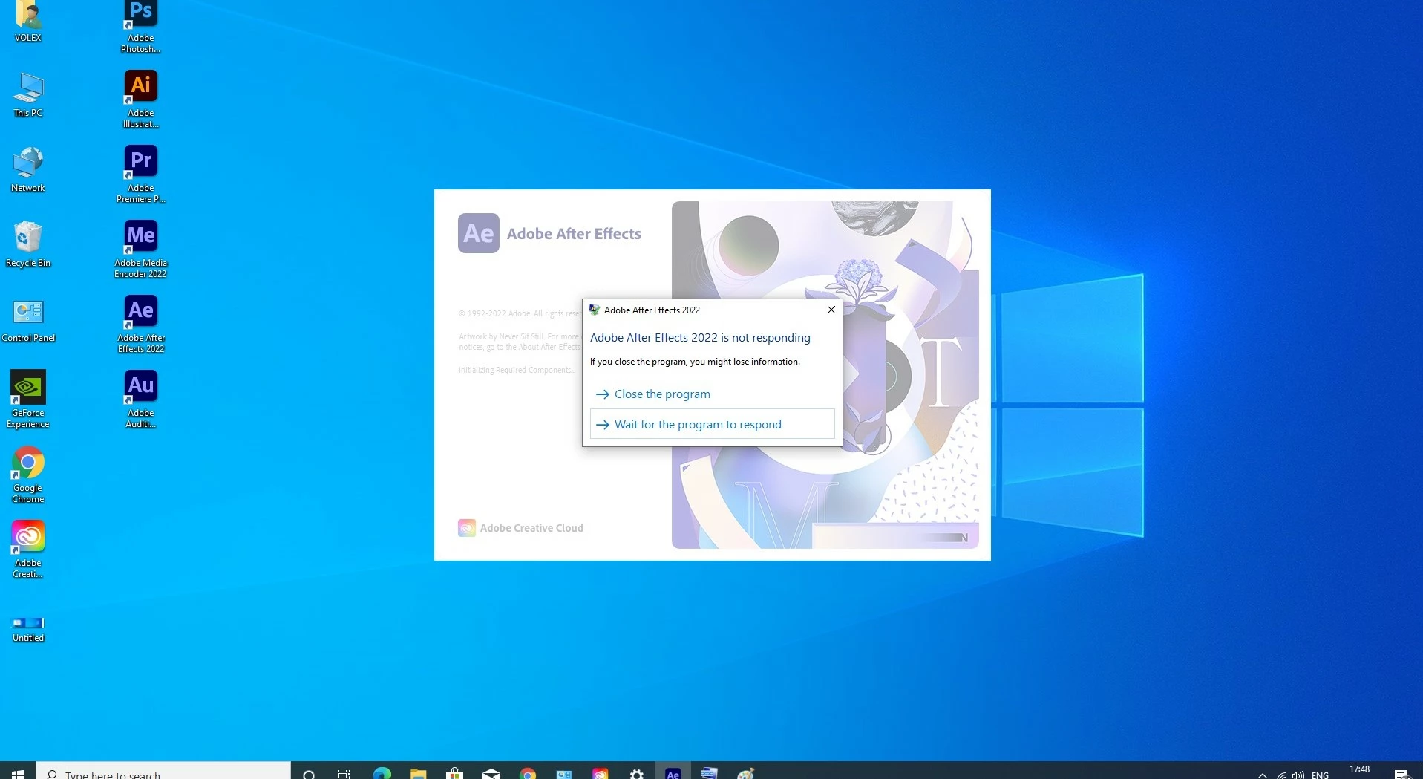Select the GeForce Experience desktop shortcut
Screen dimensions: 1423x779
28,400
